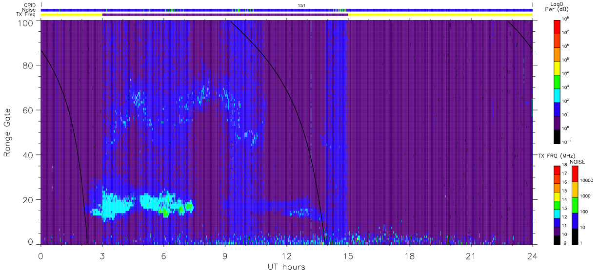
Task: Click the green backscatter spot near 6 UT
Action: [166, 213]
